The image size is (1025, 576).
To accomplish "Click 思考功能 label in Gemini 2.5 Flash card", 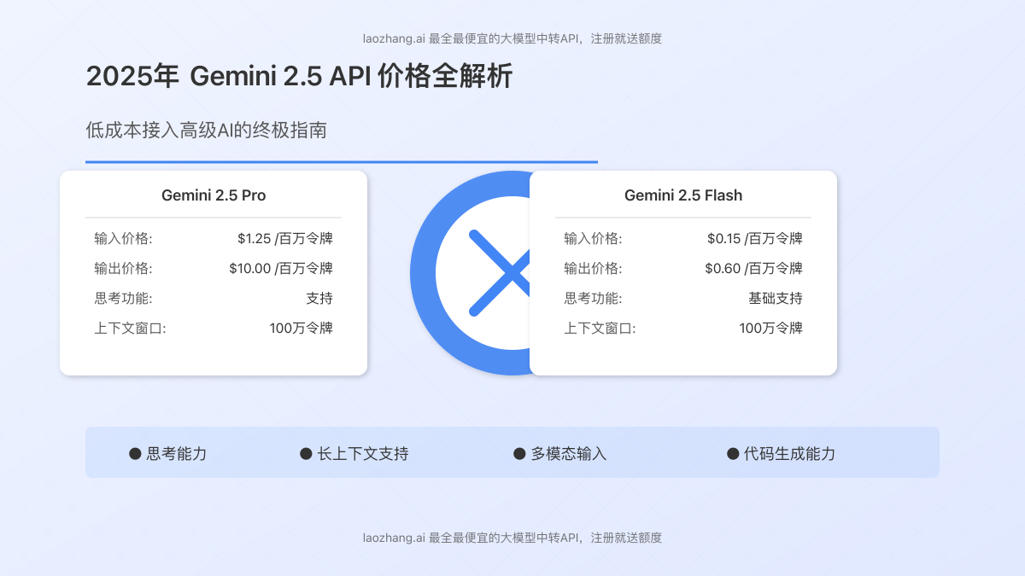I will tap(593, 299).
